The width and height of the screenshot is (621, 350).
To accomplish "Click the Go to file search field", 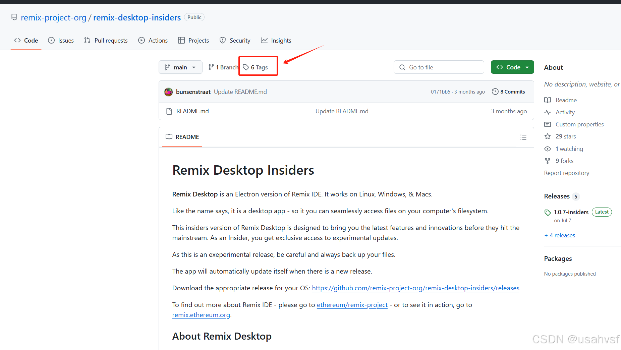I will pos(439,67).
